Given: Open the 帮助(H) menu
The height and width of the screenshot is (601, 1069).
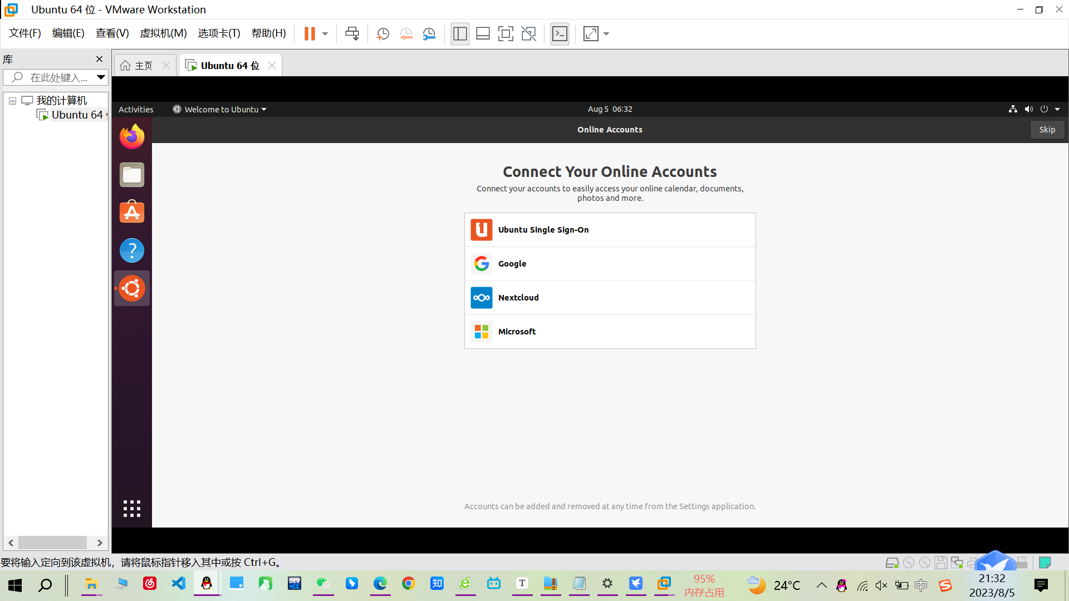Looking at the screenshot, I should pyautogui.click(x=269, y=33).
